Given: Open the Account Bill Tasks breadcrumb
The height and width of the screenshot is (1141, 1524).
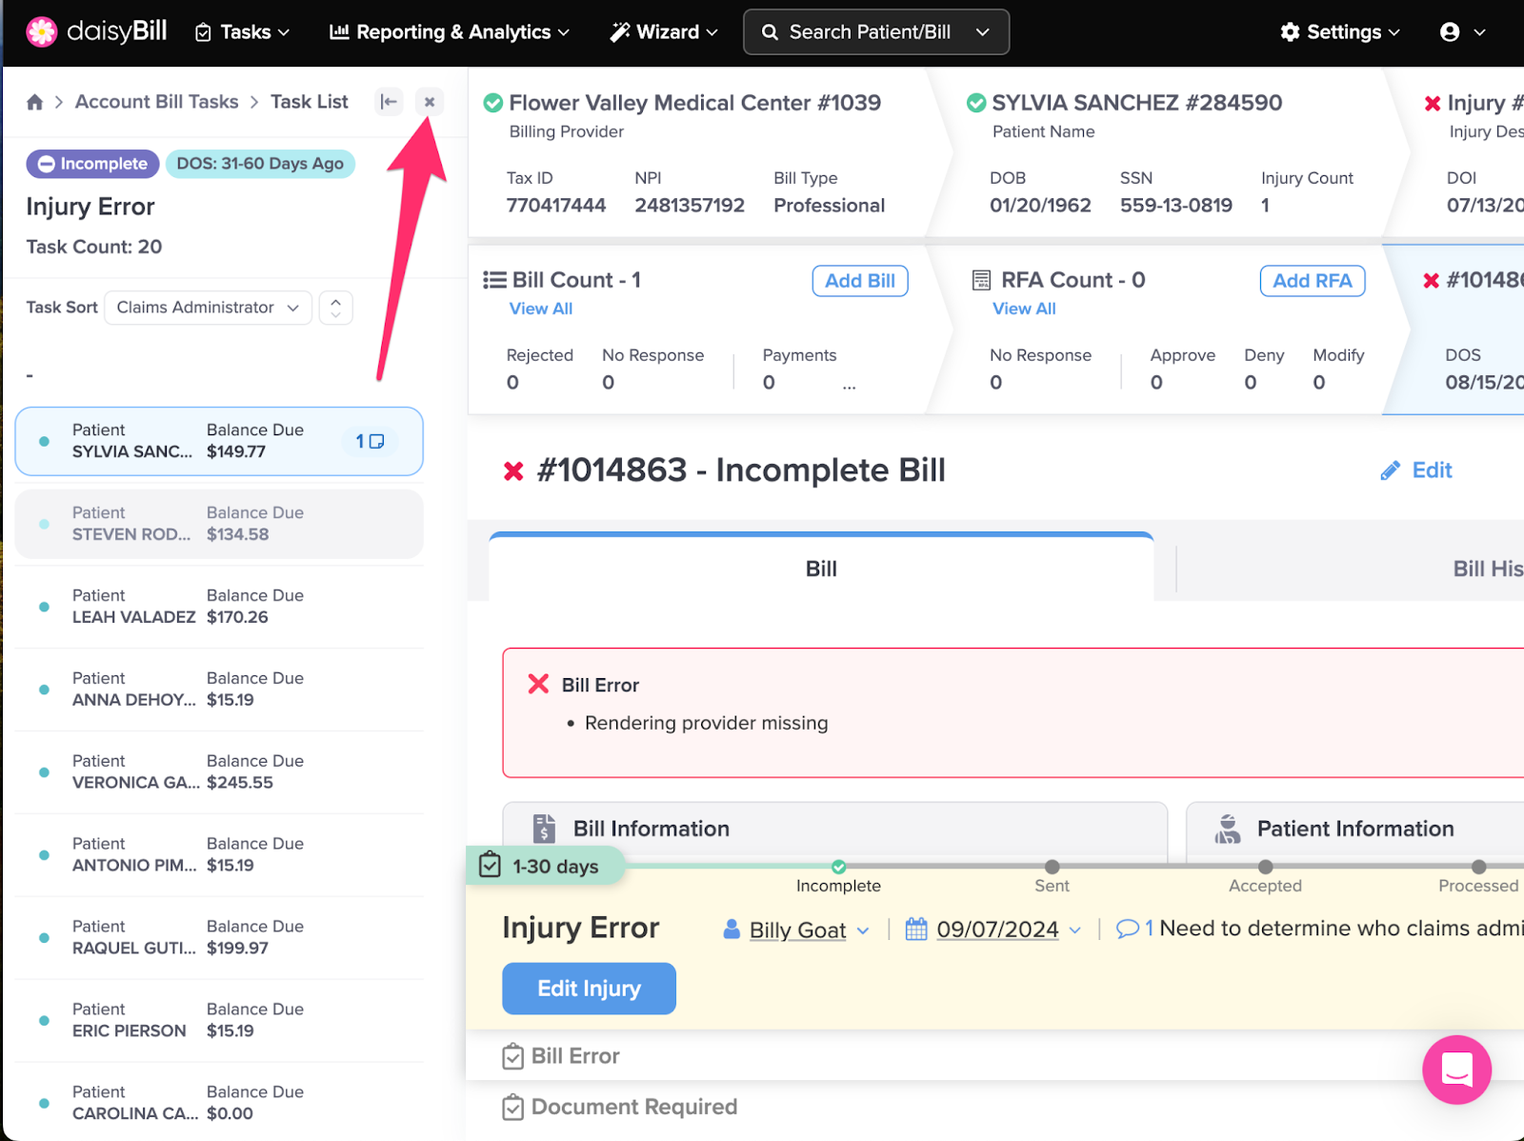Looking at the screenshot, I should pyautogui.click(x=157, y=102).
